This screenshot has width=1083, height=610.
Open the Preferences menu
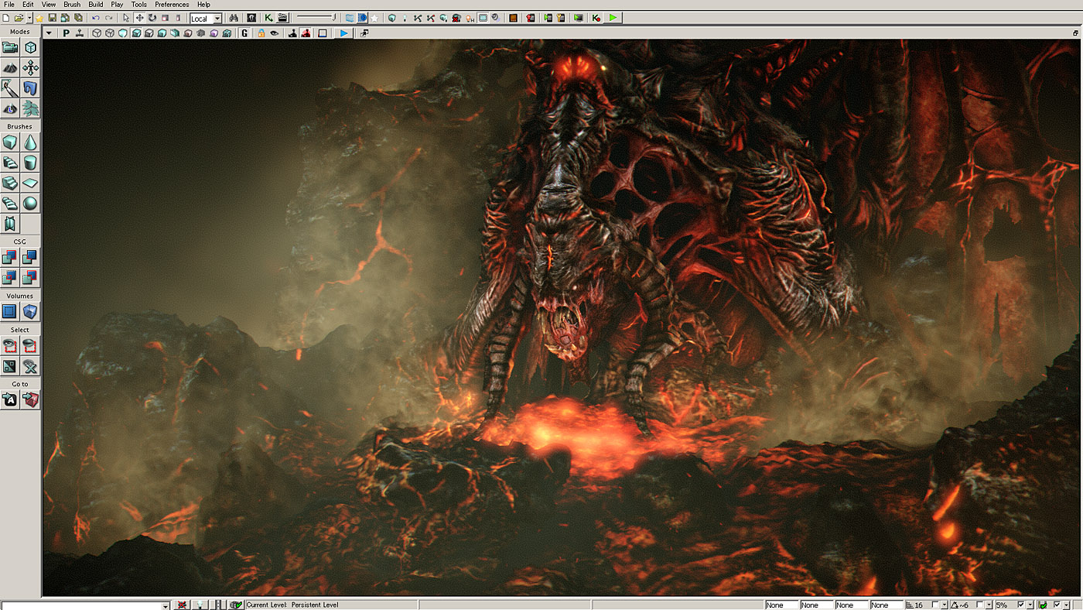tap(172, 5)
